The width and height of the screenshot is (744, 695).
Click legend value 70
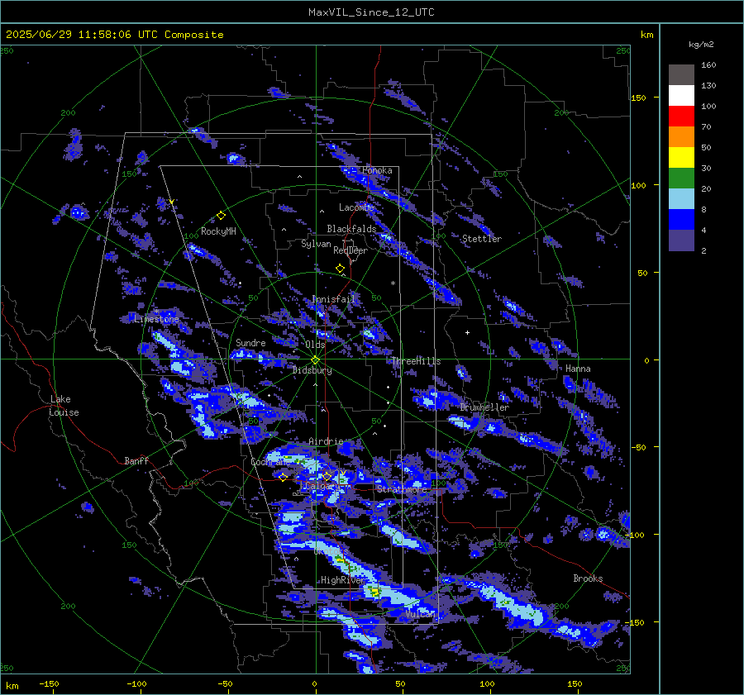point(706,126)
